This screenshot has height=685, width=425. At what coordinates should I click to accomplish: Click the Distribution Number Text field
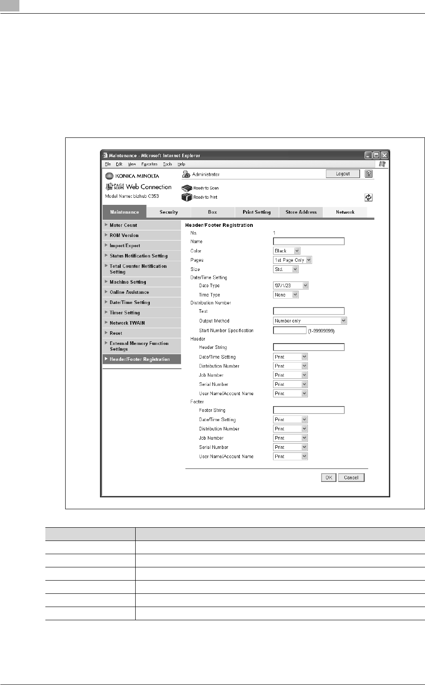pyautogui.click(x=309, y=311)
